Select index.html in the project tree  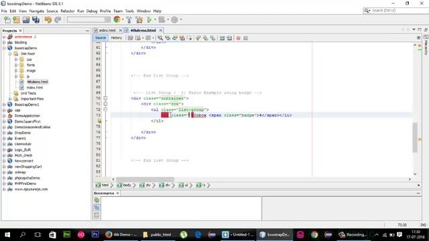34,88
